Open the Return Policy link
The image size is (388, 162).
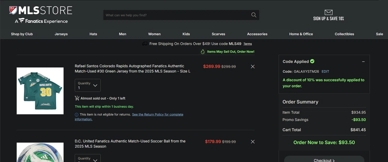pos(129,117)
